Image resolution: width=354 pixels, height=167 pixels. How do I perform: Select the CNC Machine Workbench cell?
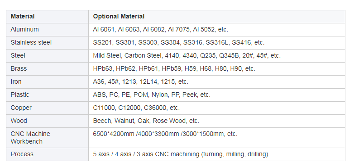[x=47, y=138]
